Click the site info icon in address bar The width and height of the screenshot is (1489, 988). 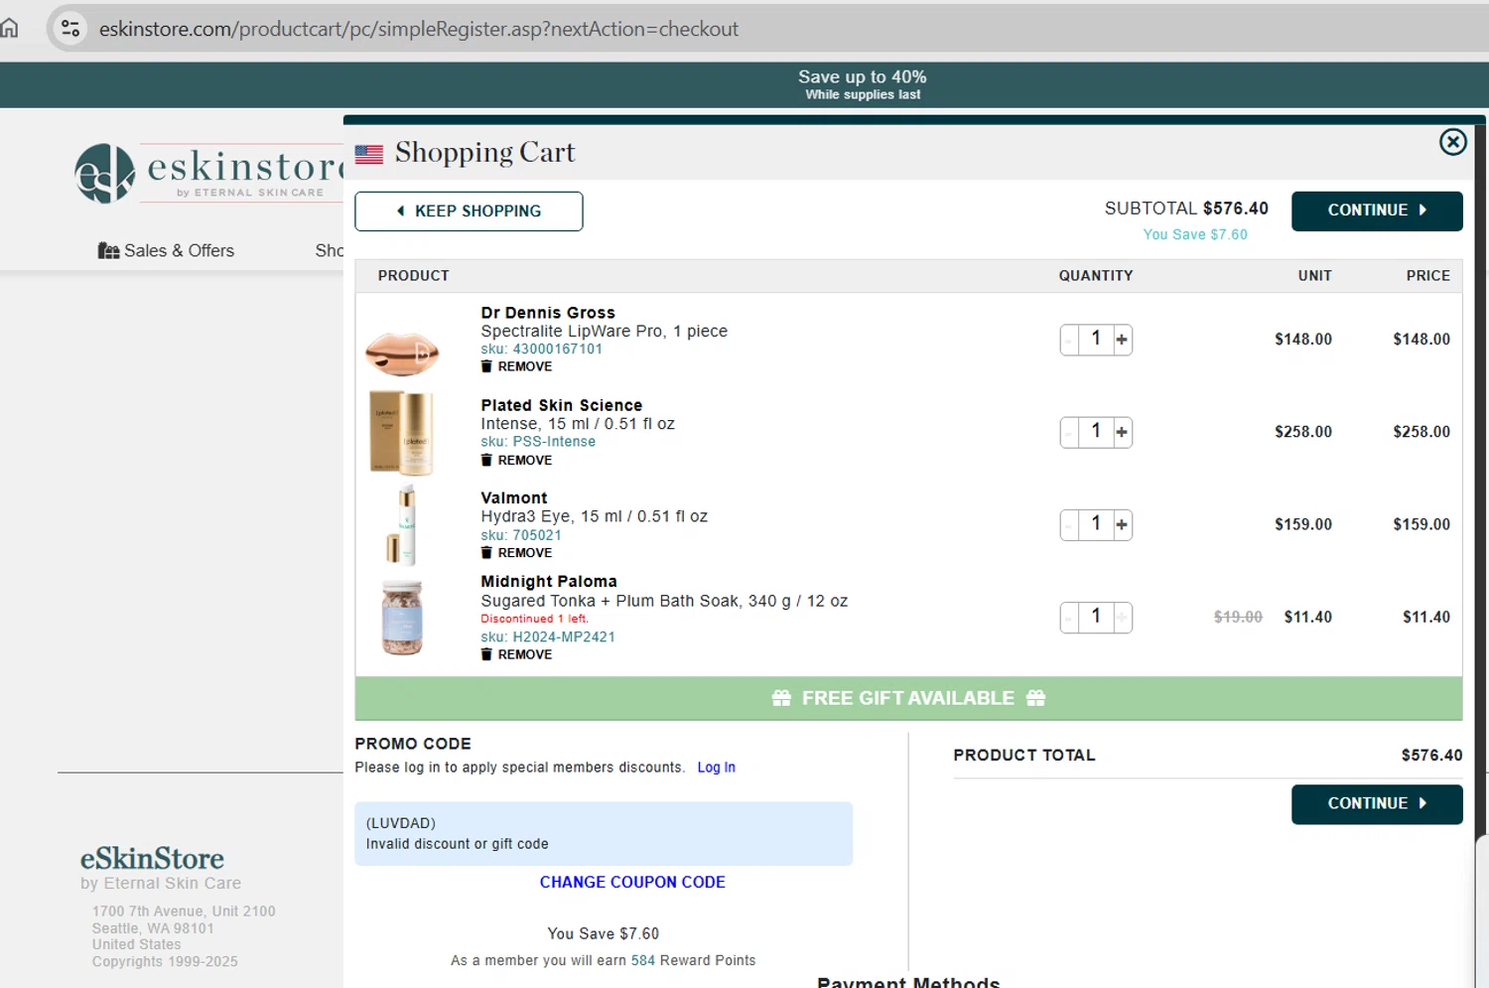tap(70, 29)
